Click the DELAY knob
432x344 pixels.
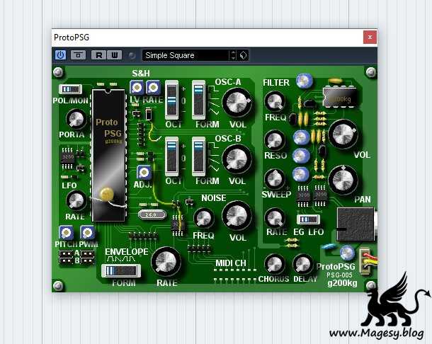pos(303,264)
